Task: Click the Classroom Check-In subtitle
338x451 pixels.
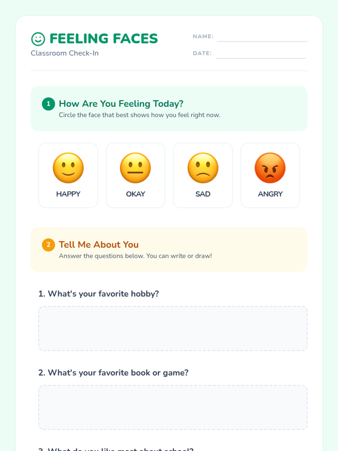Action: pyautogui.click(x=65, y=53)
